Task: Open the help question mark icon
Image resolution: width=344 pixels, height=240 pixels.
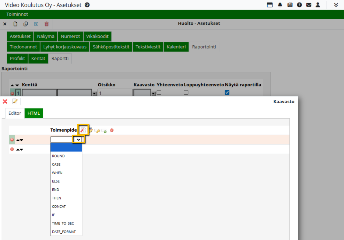Action: coord(299,5)
